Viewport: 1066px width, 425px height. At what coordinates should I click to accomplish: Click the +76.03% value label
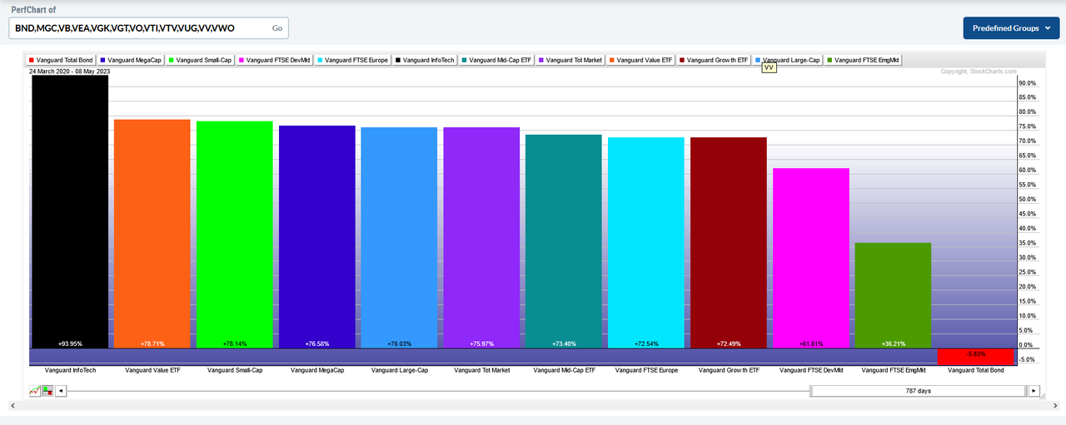[x=400, y=343]
